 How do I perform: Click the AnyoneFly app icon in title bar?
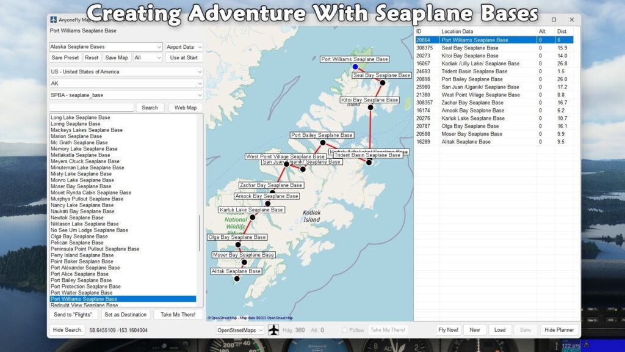click(54, 20)
